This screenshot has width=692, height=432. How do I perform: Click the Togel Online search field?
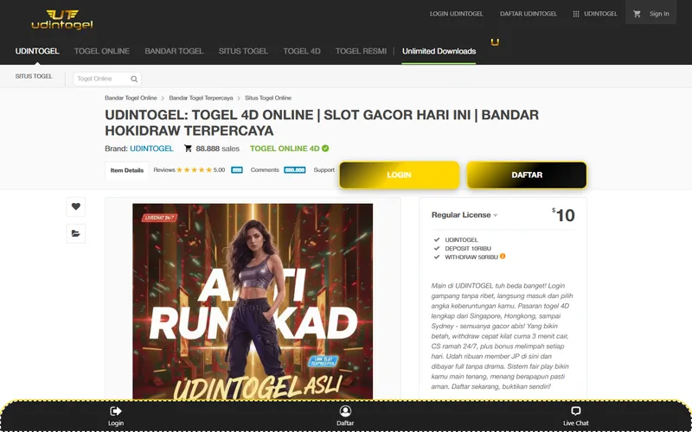point(102,79)
